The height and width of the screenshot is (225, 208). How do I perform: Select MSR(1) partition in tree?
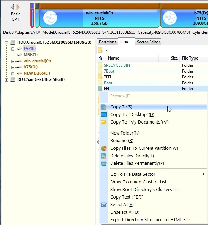[31, 54]
